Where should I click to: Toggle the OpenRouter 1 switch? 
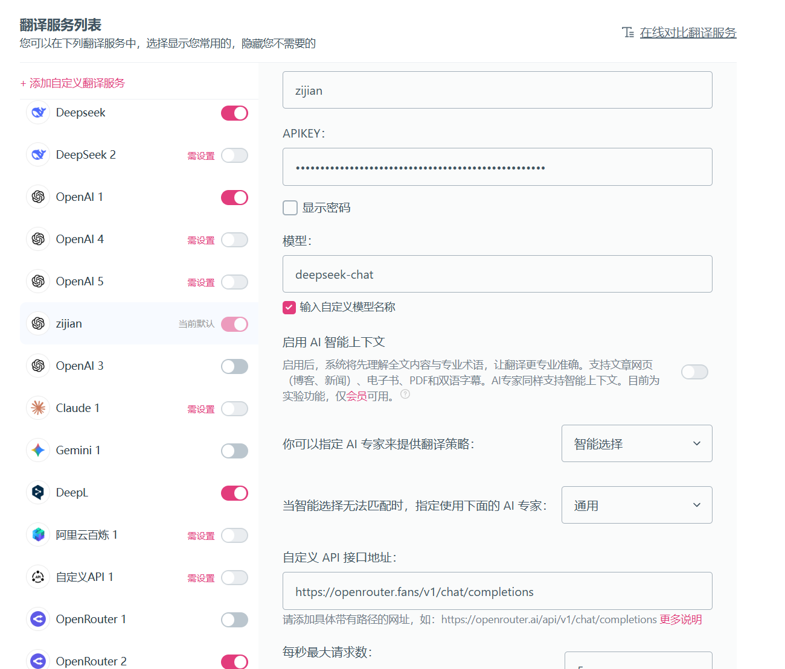(x=234, y=620)
